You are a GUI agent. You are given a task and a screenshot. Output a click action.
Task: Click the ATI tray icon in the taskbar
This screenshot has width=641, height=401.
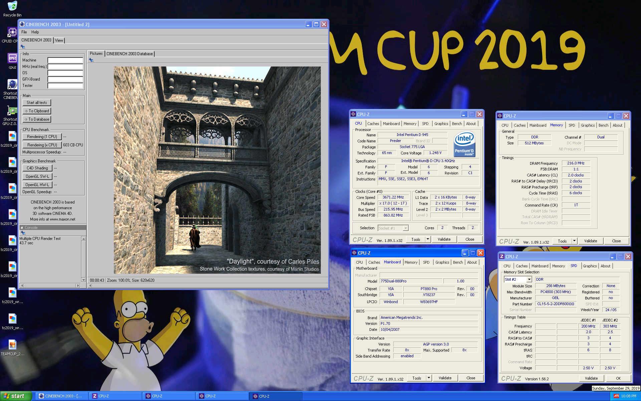pyautogui.click(x=616, y=396)
